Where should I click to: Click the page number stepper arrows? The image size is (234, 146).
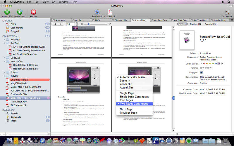coord(77,24)
